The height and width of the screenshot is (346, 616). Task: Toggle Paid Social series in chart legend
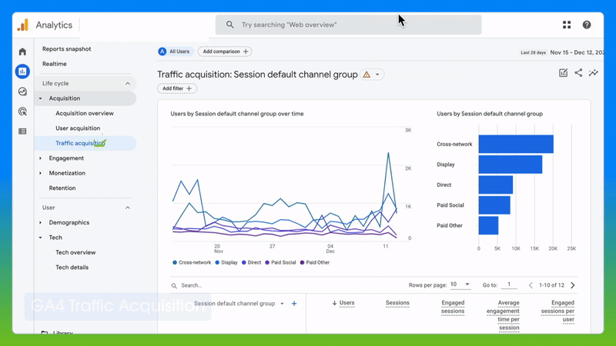tap(280, 262)
